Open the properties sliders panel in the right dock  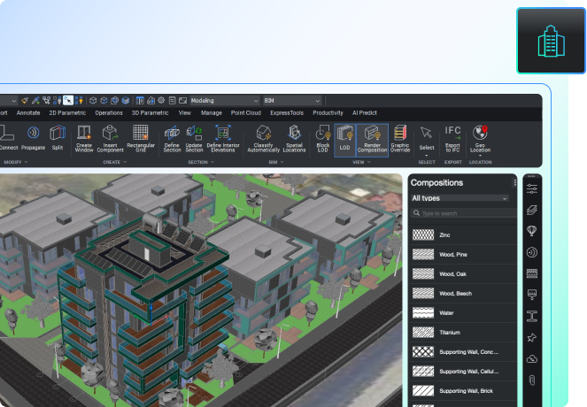tap(532, 188)
